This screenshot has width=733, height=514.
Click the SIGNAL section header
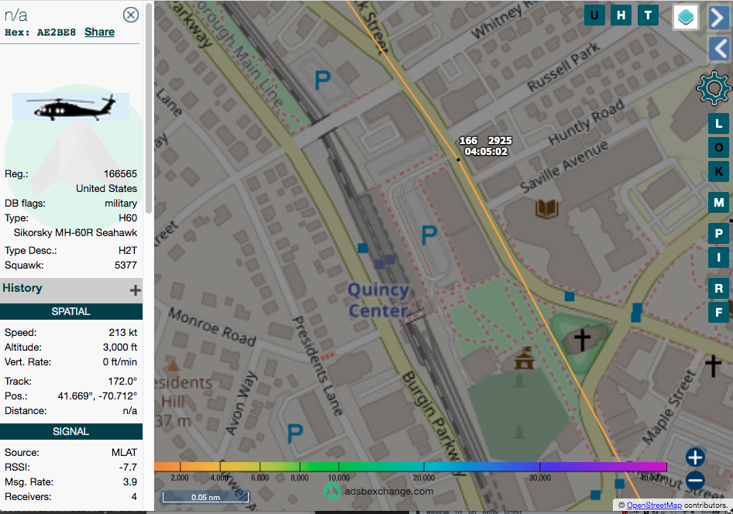click(x=71, y=431)
